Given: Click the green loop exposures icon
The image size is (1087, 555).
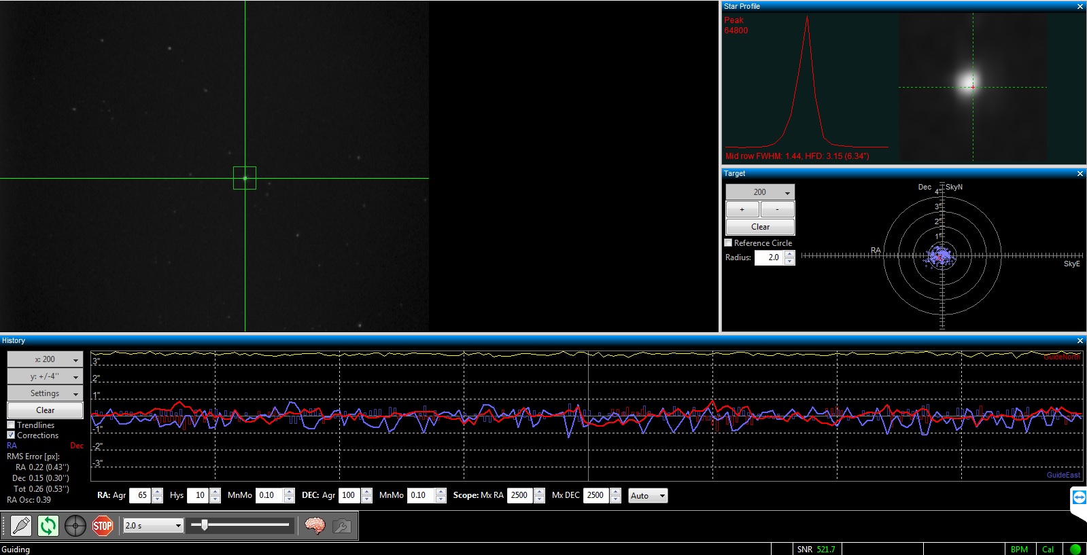Looking at the screenshot, I should pyautogui.click(x=48, y=526).
